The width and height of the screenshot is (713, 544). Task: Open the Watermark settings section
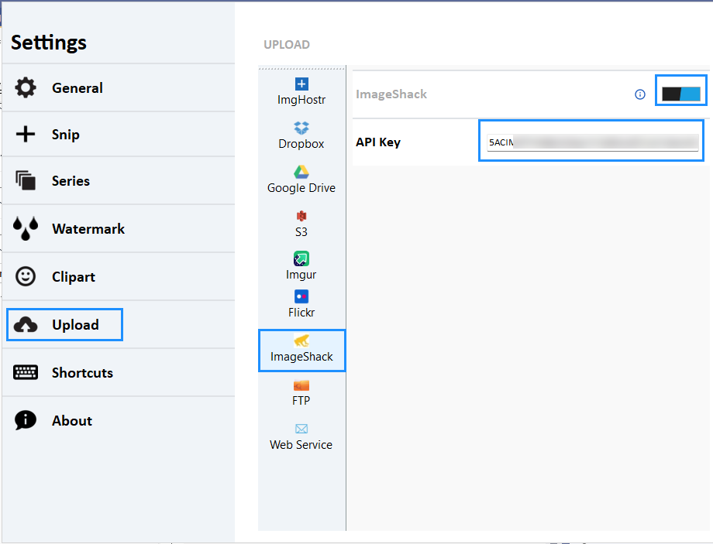pos(119,229)
